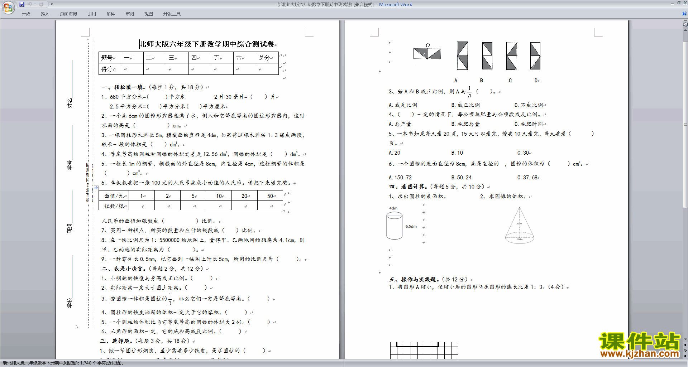Click answer option C. 37.68
688x367 pixels.
527,178
